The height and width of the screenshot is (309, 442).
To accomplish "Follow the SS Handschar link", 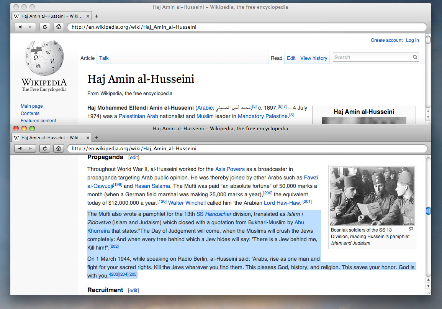I will tap(214, 214).
